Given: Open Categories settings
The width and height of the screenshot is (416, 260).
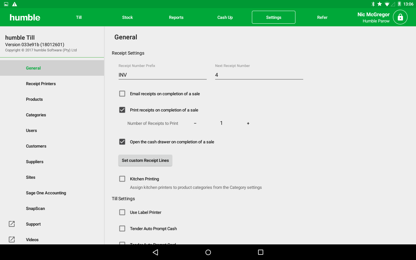Looking at the screenshot, I should pos(52,115).
